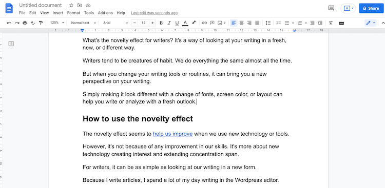
Task: Open the Arial font dropdown
Action: (115, 23)
